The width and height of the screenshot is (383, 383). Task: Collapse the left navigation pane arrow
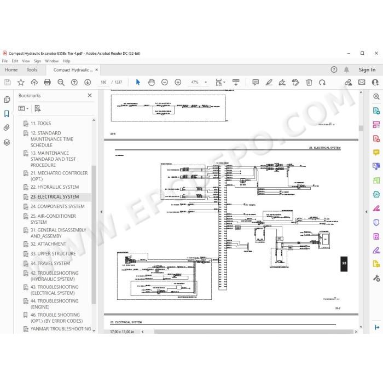tap(101, 212)
